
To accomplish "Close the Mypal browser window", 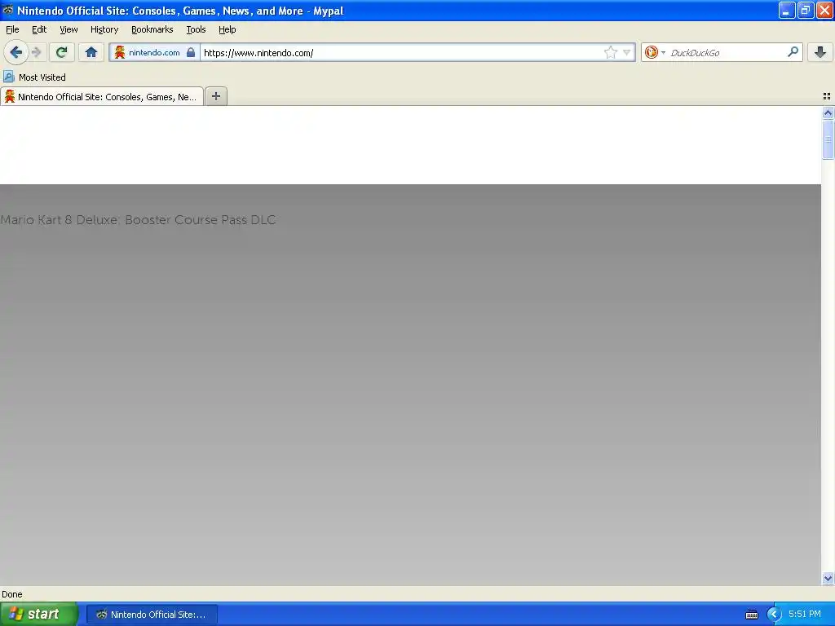I will 824,10.
